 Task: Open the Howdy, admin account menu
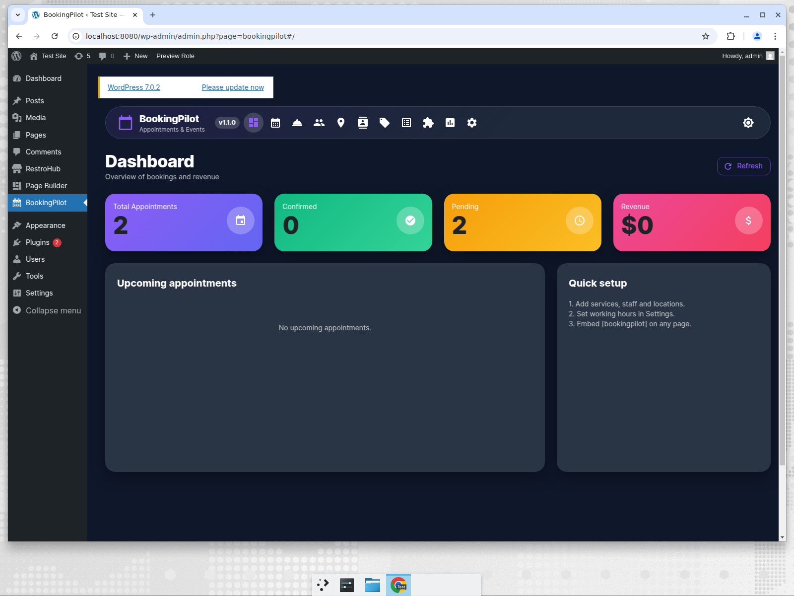[748, 56]
